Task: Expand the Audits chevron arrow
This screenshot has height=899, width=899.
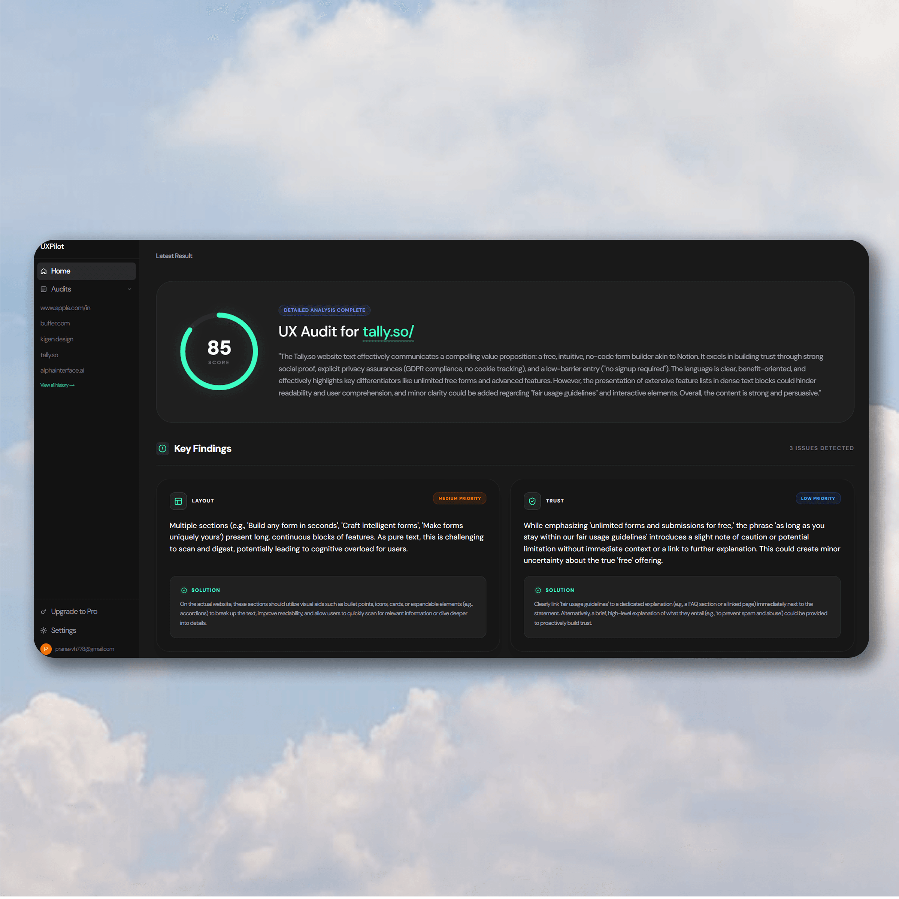Action: coord(129,290)
